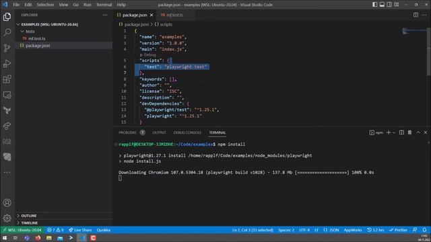431x242 pixels.
Task: Click WSL: Ubuntu-20.04 remote indicator
Action: [22, 230]
